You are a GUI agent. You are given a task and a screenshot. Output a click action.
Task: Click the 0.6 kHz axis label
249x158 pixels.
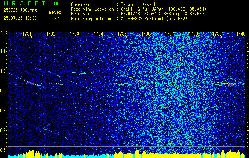(x=3, y=150)
